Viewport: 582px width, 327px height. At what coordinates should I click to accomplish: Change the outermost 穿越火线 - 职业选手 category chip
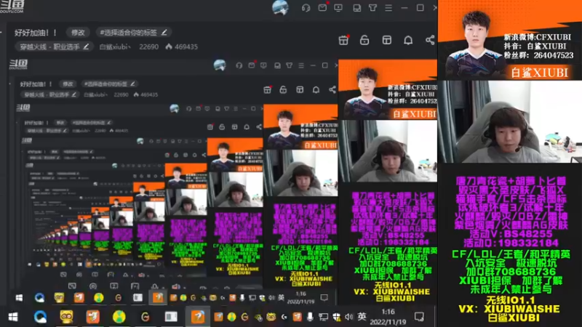(x=54, y=47)
